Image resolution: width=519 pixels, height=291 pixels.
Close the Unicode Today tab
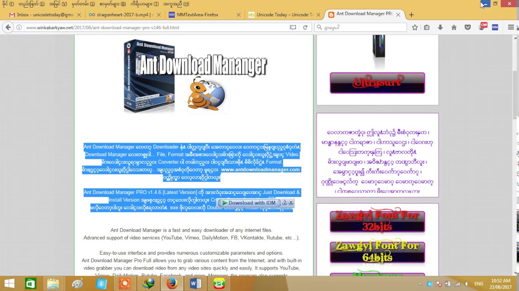click(318, 15)
